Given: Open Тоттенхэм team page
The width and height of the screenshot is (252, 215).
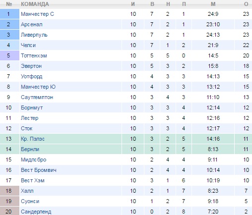Looking at the screenshot, I should 34,55.
